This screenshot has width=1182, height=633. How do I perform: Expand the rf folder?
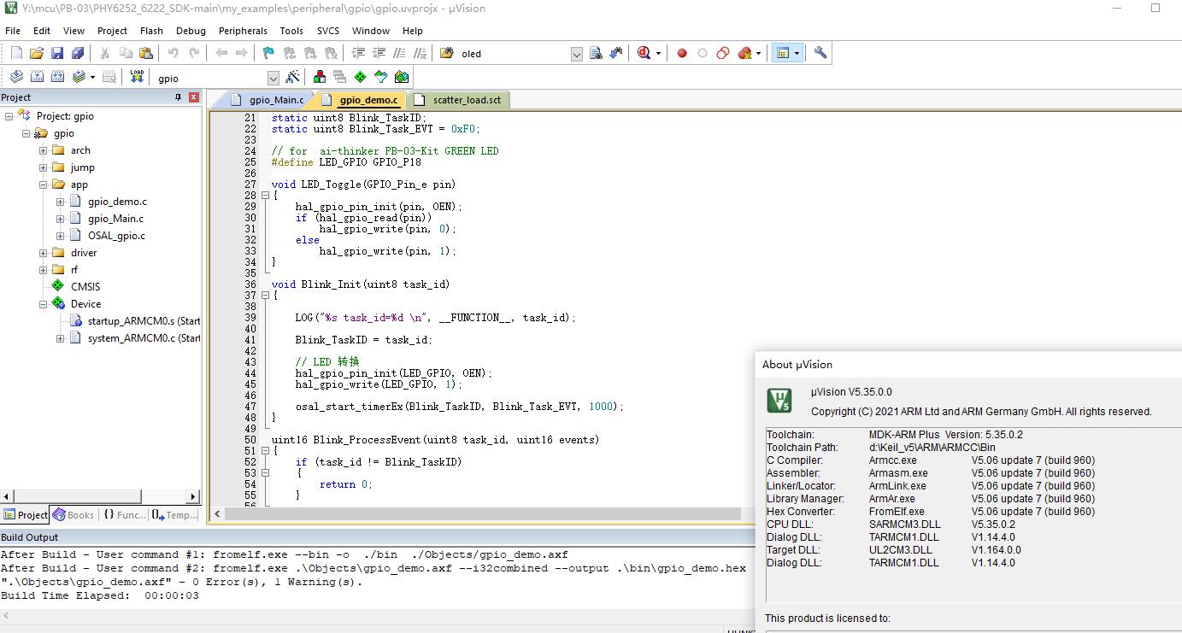click(43, 270)
